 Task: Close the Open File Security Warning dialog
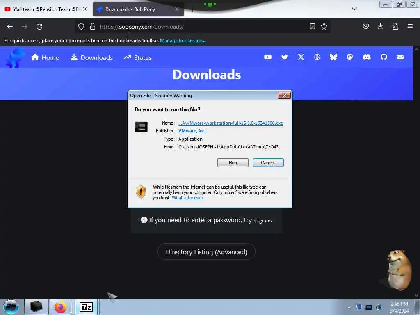(284, 95)
